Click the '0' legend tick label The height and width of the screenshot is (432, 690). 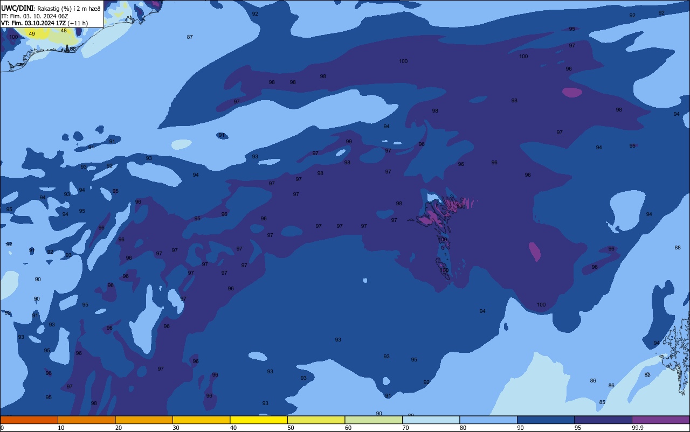(2, 428)
